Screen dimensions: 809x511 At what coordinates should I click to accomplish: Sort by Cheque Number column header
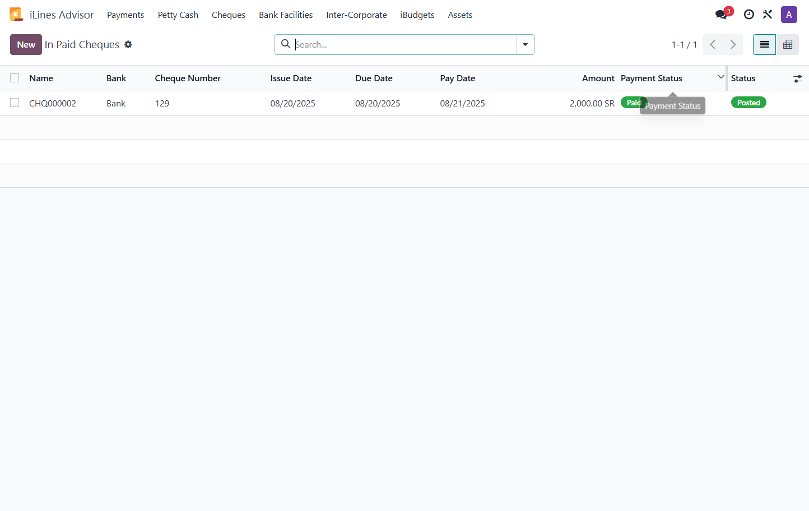[188, 78]
